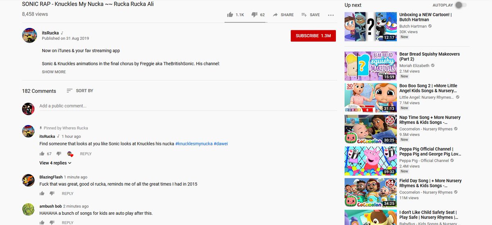Viewport: 492px width, 225px height.
Task: Click verified badge next to Moriah Elizabeth
Action: pos(433,65)
